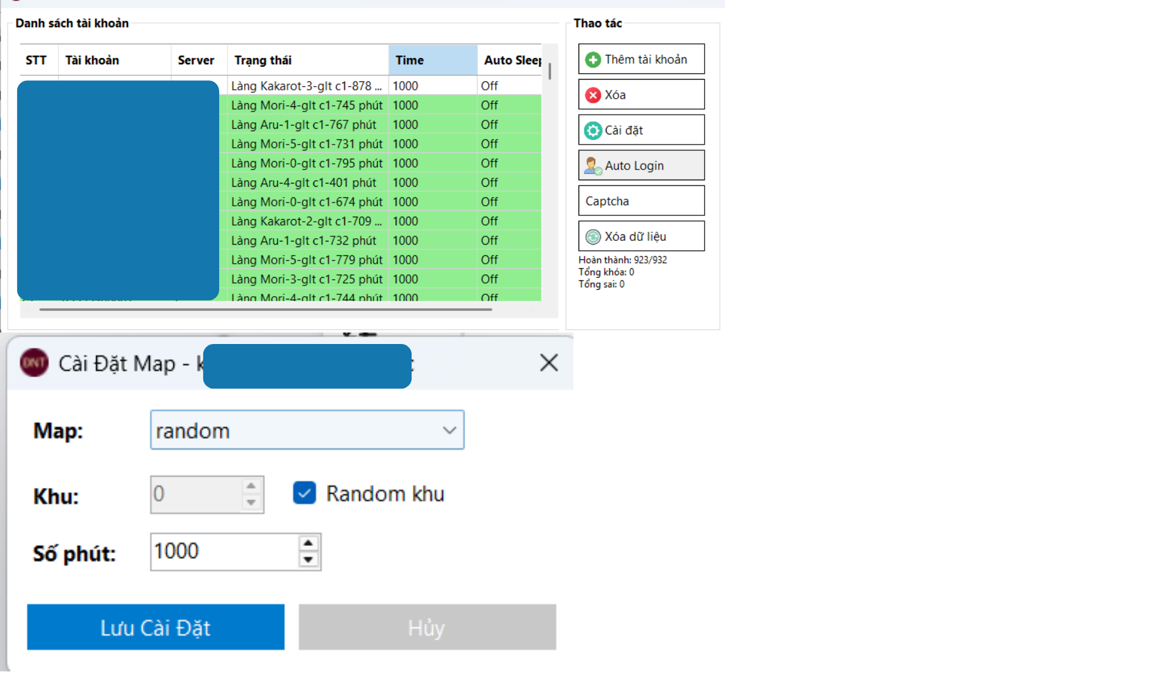Viewport: 1173px width, 688px height.
Task: Click the Hủy button
Action: tap(426, 627)
